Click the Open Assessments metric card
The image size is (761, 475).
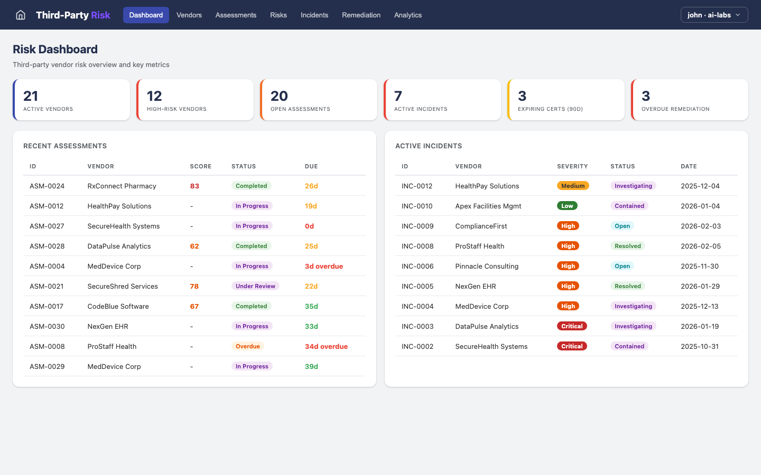[319, 99]
